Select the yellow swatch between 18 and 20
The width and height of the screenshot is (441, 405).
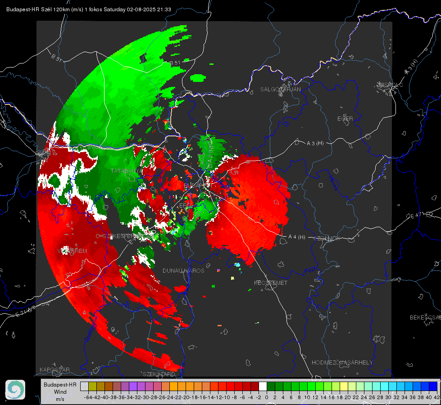(x=344, y=386)
